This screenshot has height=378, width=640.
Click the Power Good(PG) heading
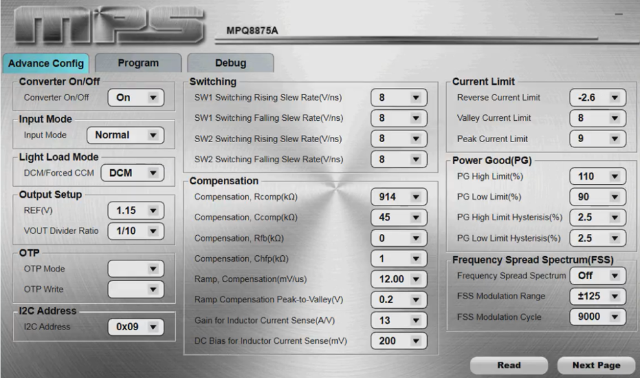tap(492, 160)
